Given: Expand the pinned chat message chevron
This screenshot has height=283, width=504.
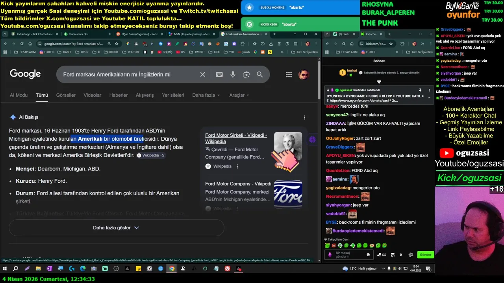Looking at the screenshot, I should click(429, 97).
